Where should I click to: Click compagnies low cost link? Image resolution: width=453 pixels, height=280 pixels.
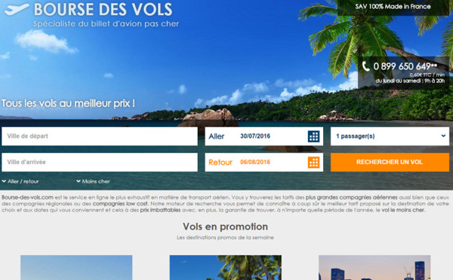[120, 204]
